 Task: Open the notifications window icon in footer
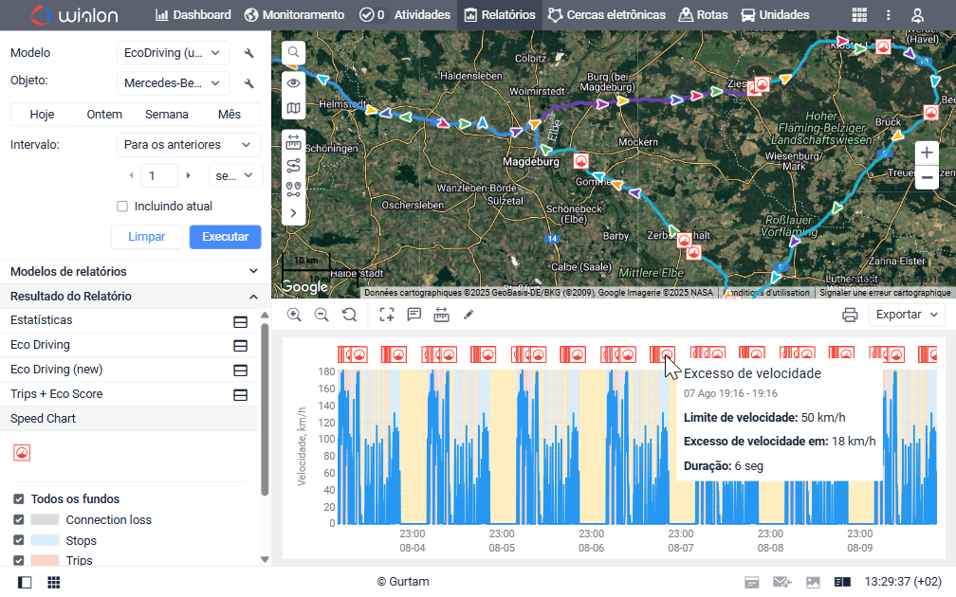752,583
